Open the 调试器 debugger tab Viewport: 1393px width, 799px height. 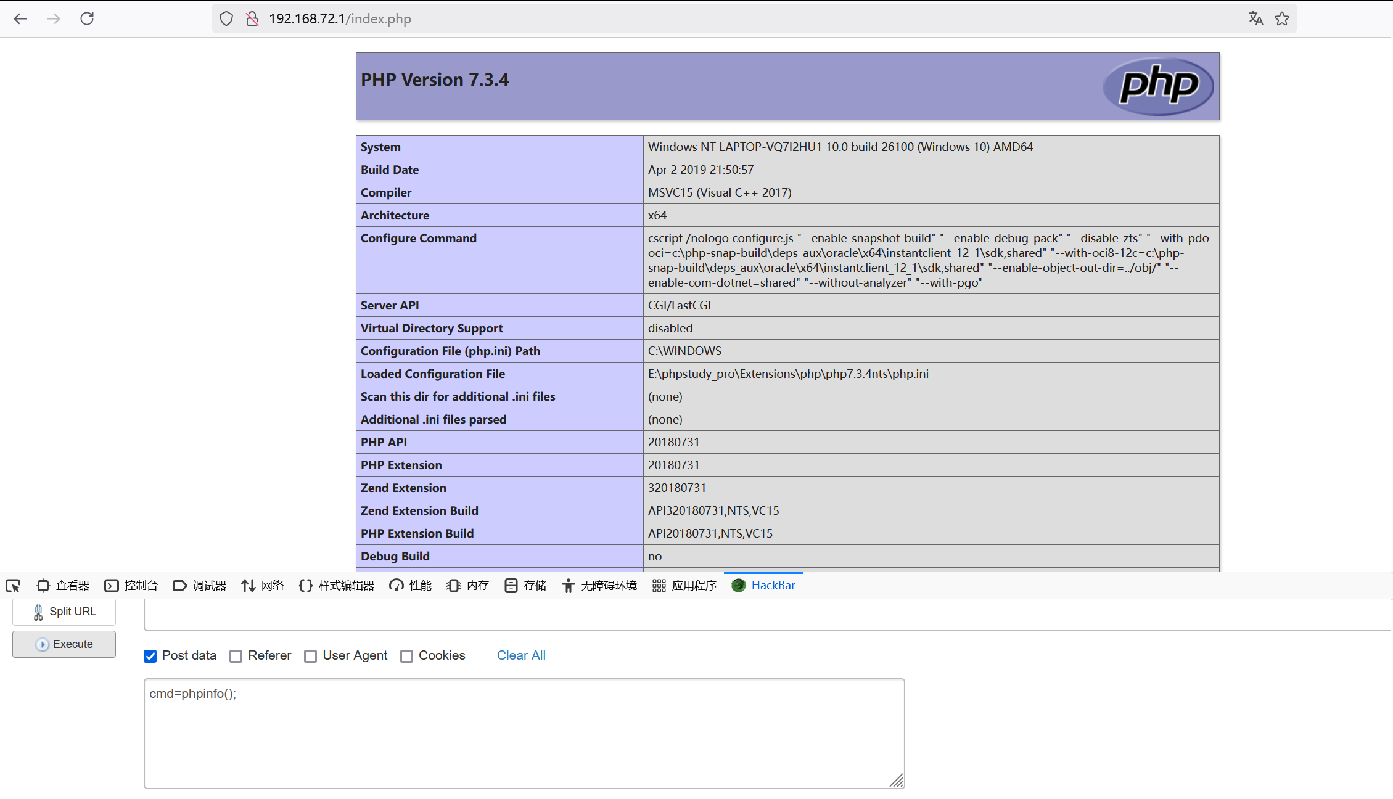tap(200, 586)
